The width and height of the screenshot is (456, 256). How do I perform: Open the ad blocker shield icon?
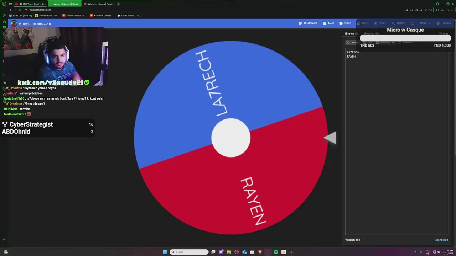tap(416, 10)
